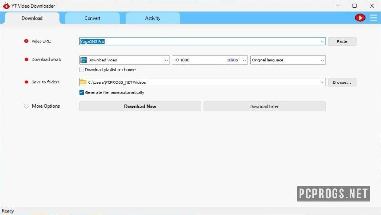
Task: Click the red bullet next to Download what
Action: click(x=26, y=59)
